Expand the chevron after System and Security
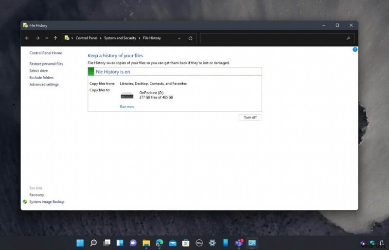This screenshot has width=389, height=250. pos(140,38)
